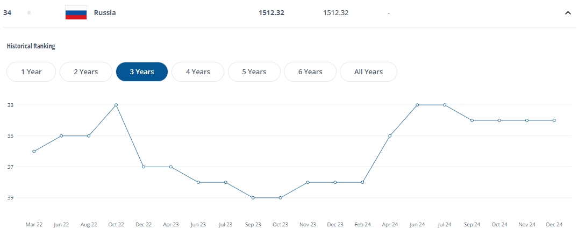Viewport: 579px width, 243px height.
Task: Click the Feb 24 data point
Action: [362, 182]
